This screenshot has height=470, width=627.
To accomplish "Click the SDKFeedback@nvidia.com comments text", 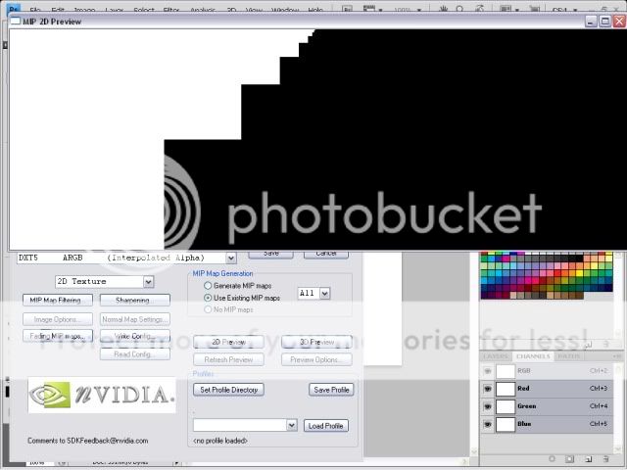I will tap(87, 441).
